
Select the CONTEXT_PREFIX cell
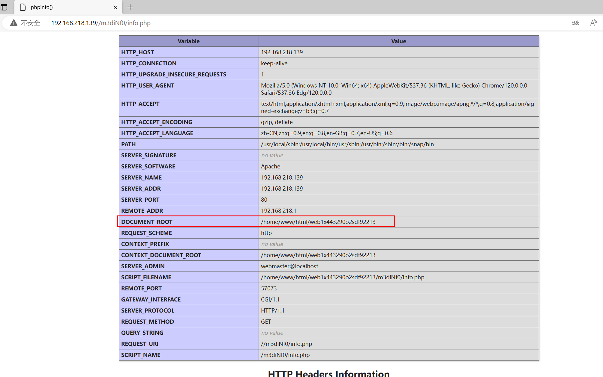tap(189, 244)
